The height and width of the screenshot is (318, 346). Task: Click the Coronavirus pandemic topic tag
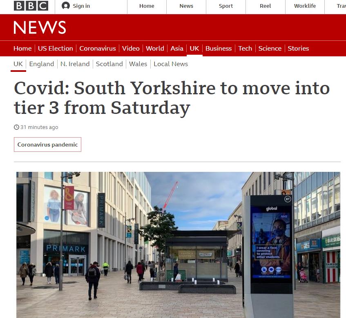pyautogui.click(x=47, y=145)
